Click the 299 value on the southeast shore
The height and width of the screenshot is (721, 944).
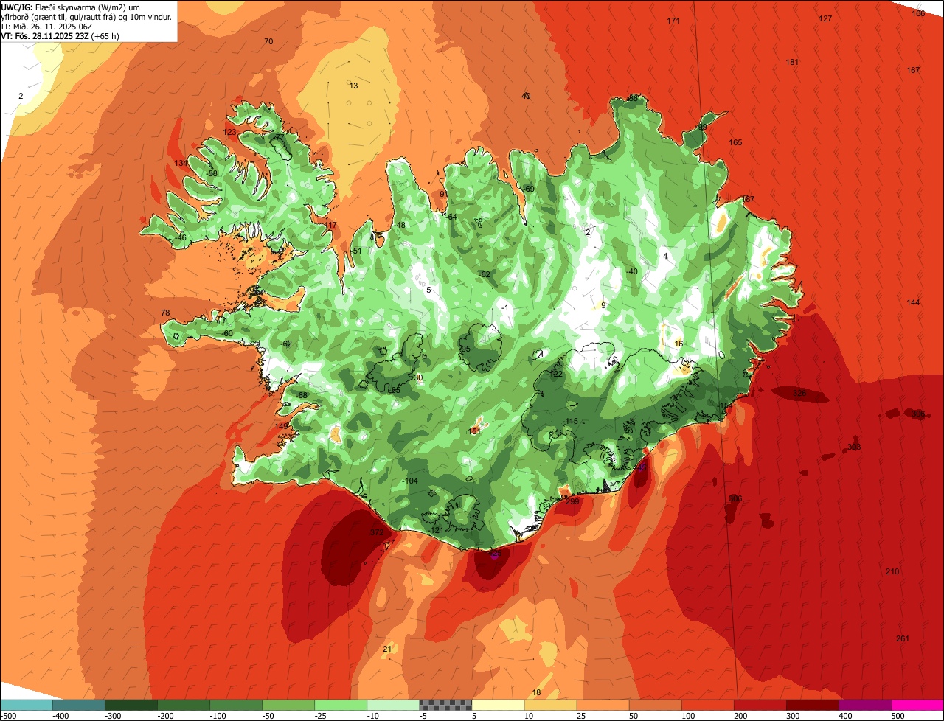[572, 501]
